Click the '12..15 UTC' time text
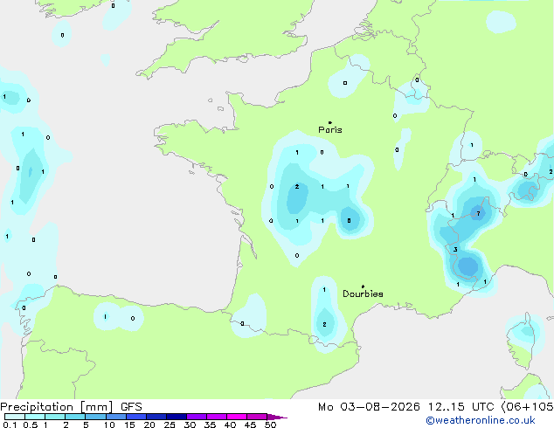The width and height of the screenshot is (554, 428). 460,407
